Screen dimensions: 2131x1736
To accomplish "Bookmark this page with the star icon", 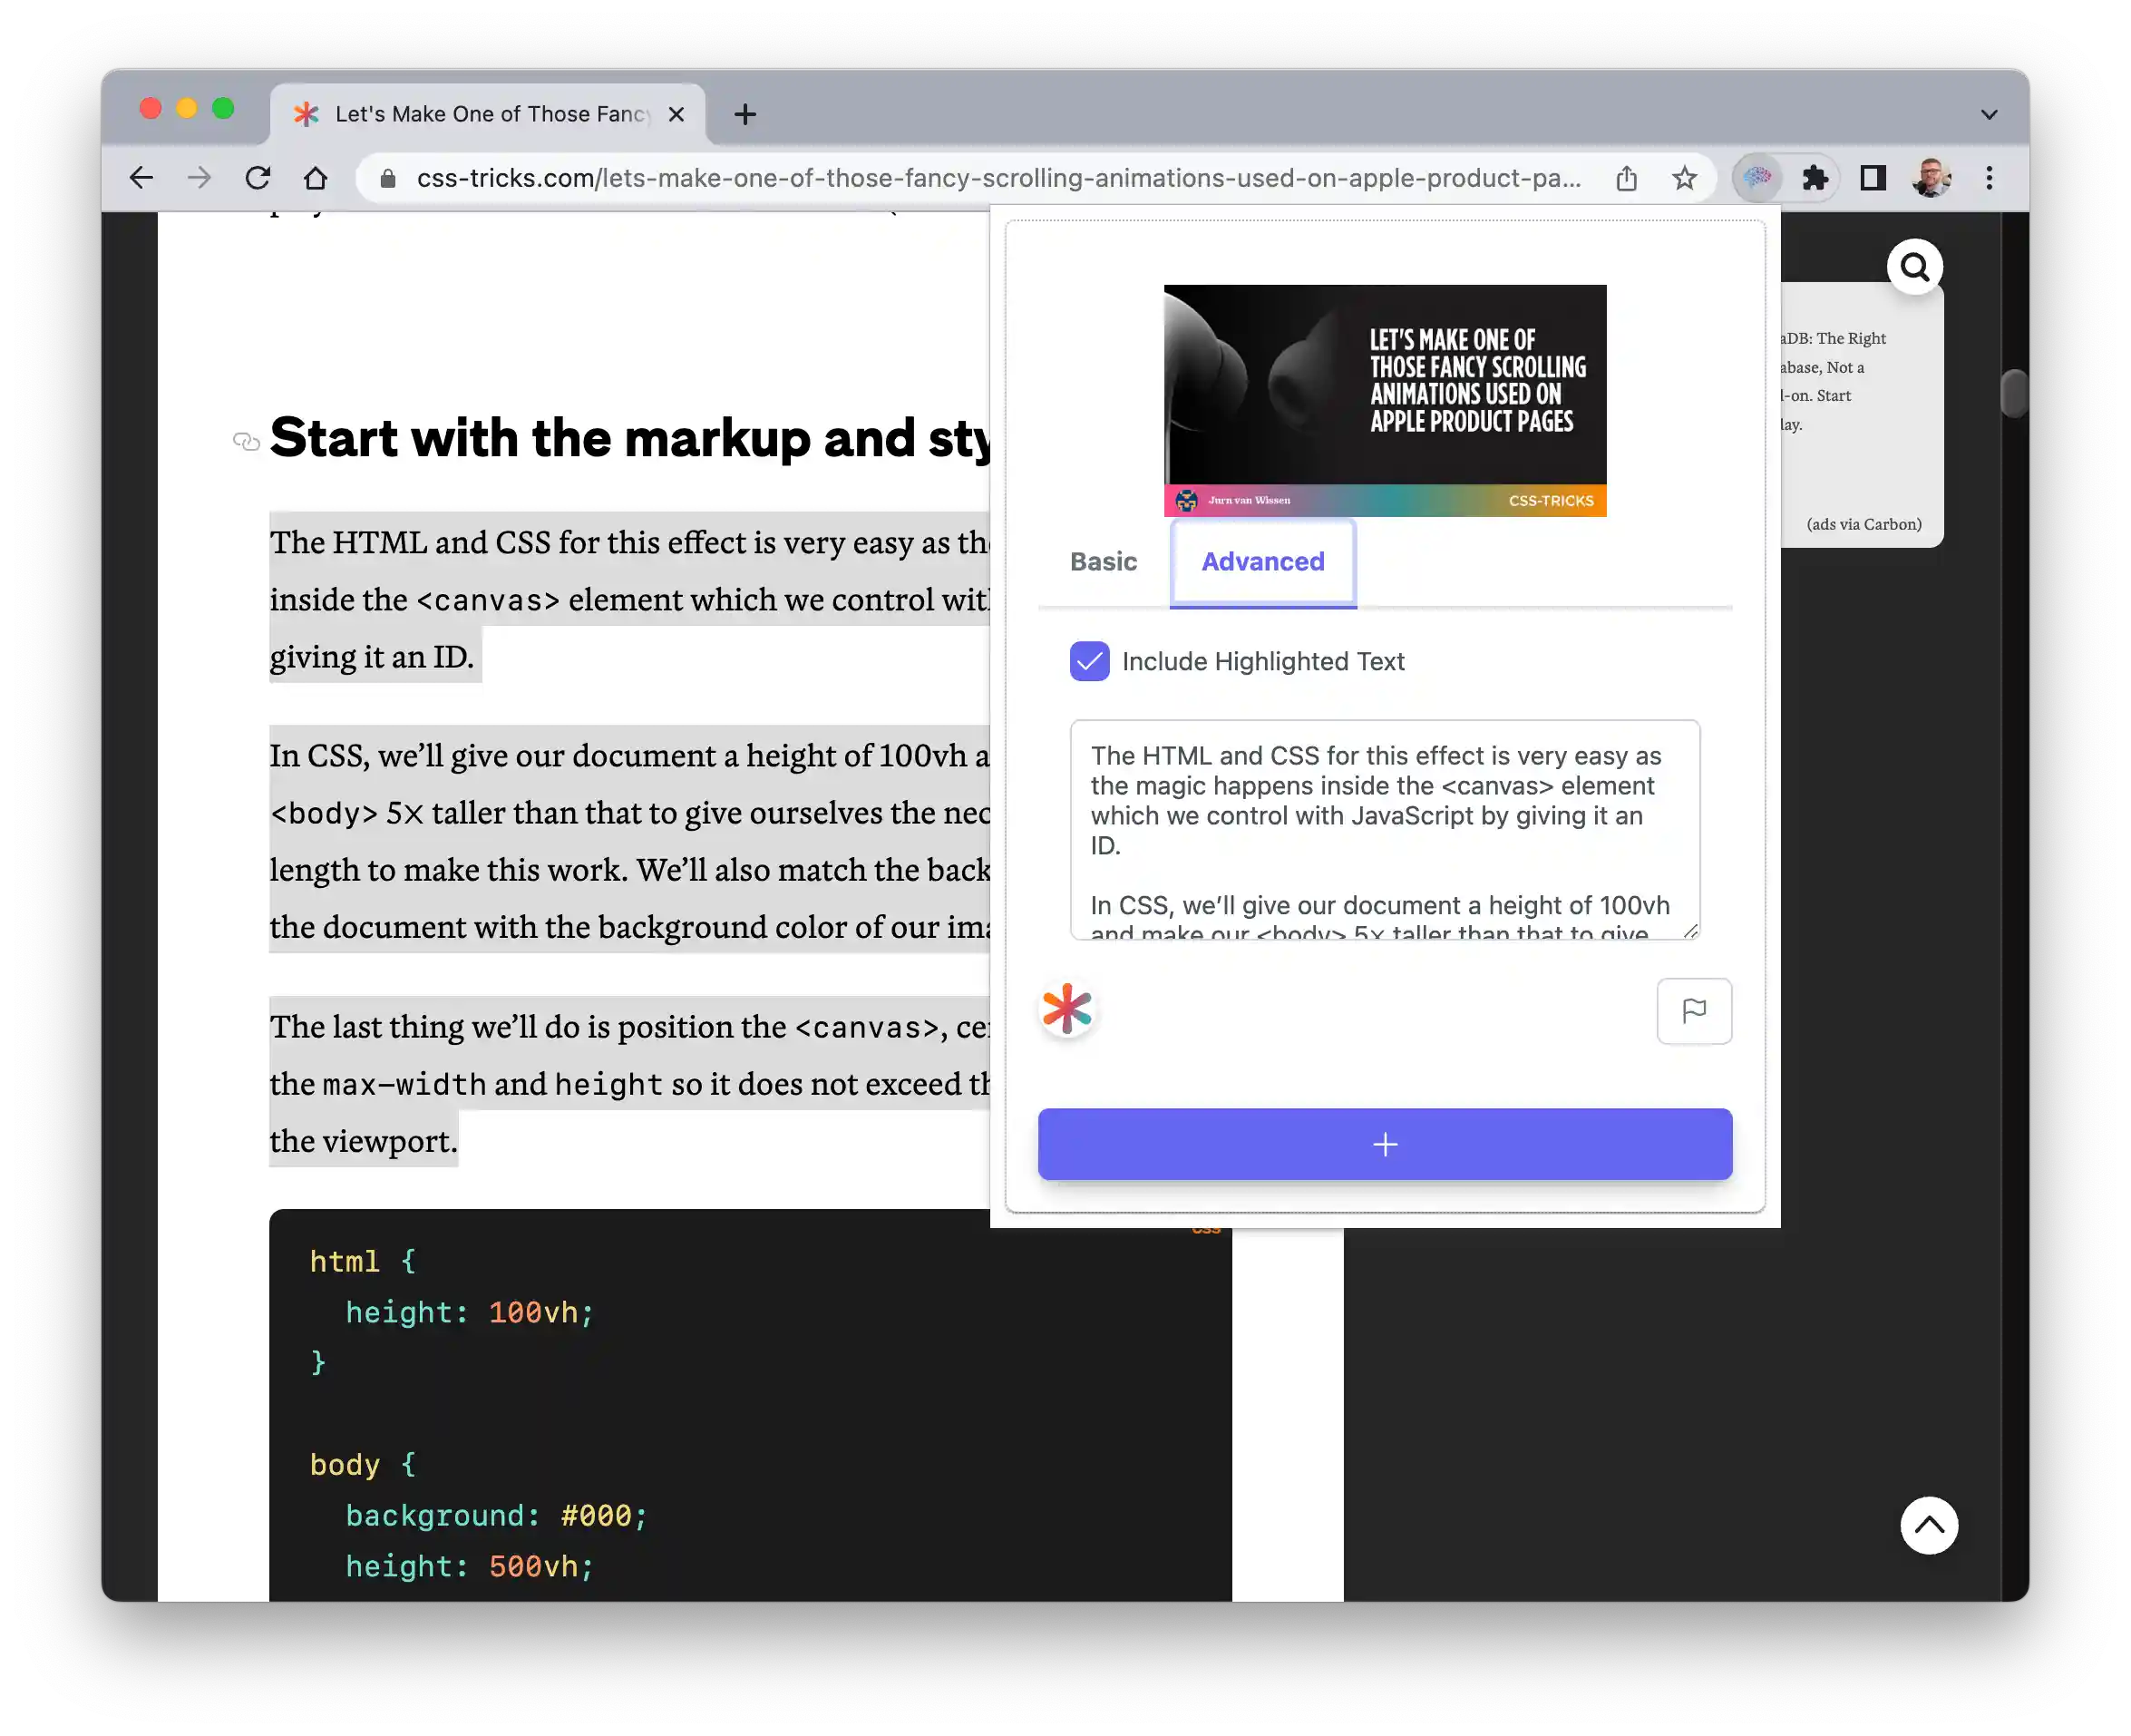I will 1684,178.
